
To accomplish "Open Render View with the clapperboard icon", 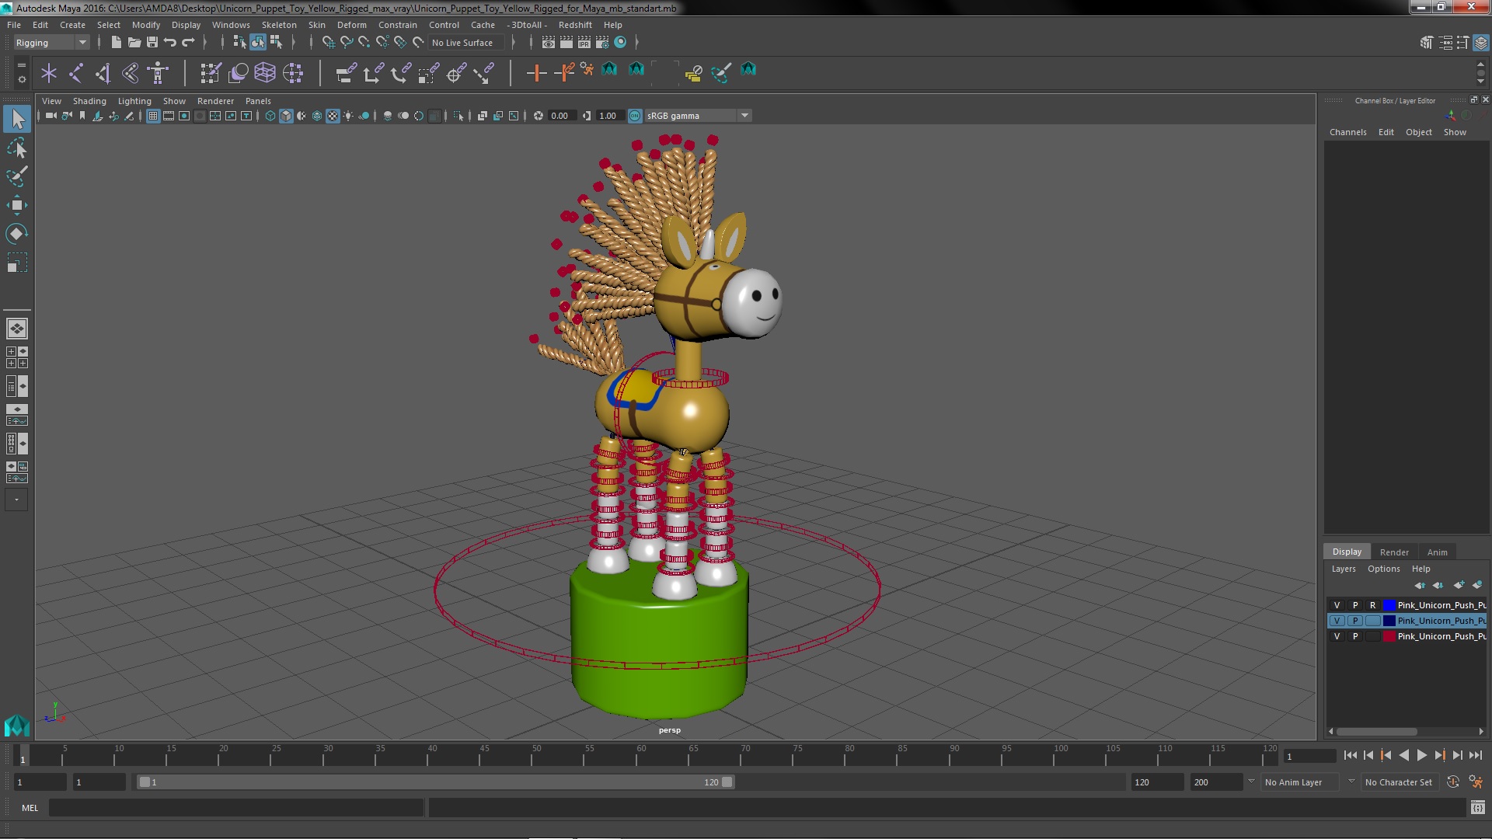I will point(549,43).
